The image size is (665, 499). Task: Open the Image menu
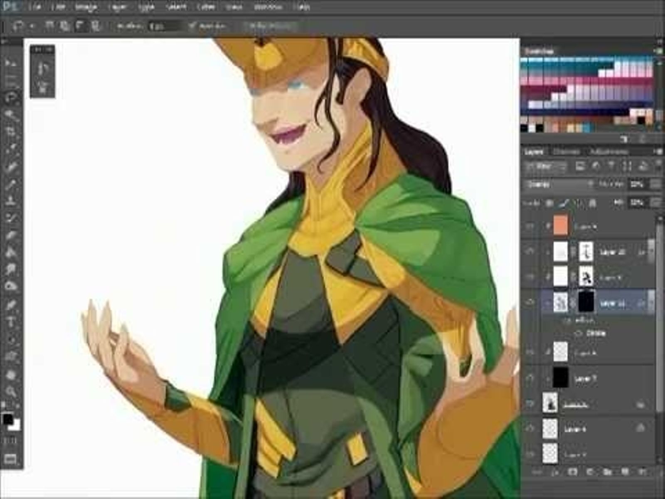click(x=86, y=7)
